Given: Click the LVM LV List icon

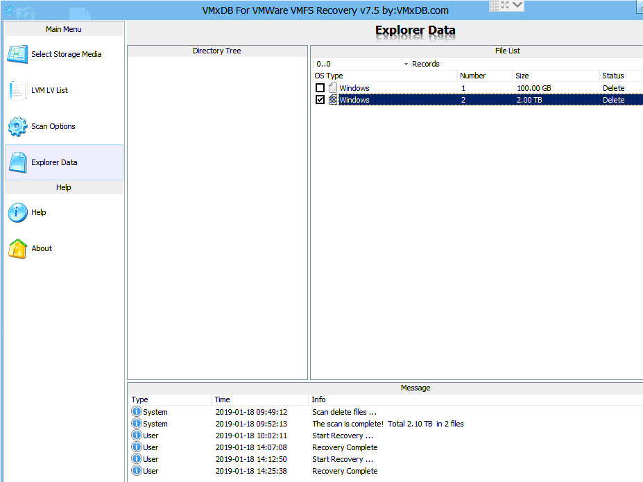Looking at the screenshot, I should coord(17,90).
